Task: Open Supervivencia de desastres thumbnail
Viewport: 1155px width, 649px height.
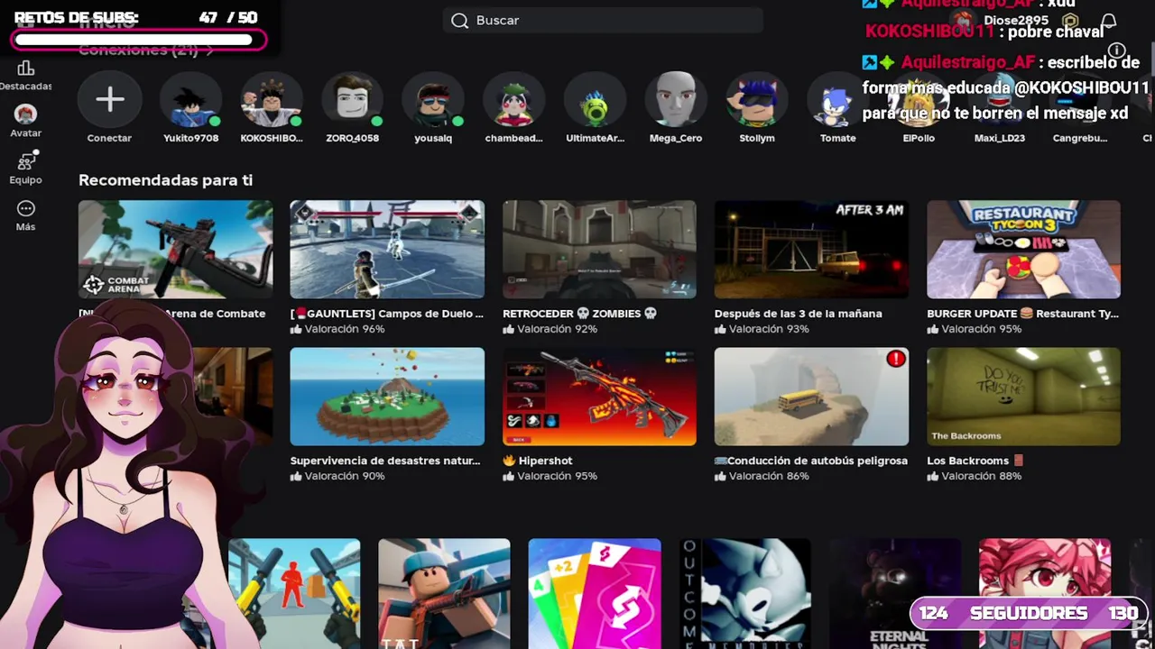Action: [x=387, y=397]
